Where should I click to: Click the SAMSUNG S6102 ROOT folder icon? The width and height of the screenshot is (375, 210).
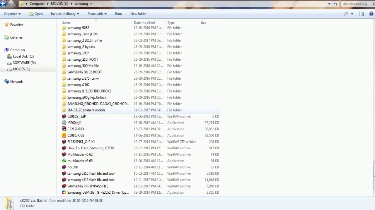coord(64,72)
